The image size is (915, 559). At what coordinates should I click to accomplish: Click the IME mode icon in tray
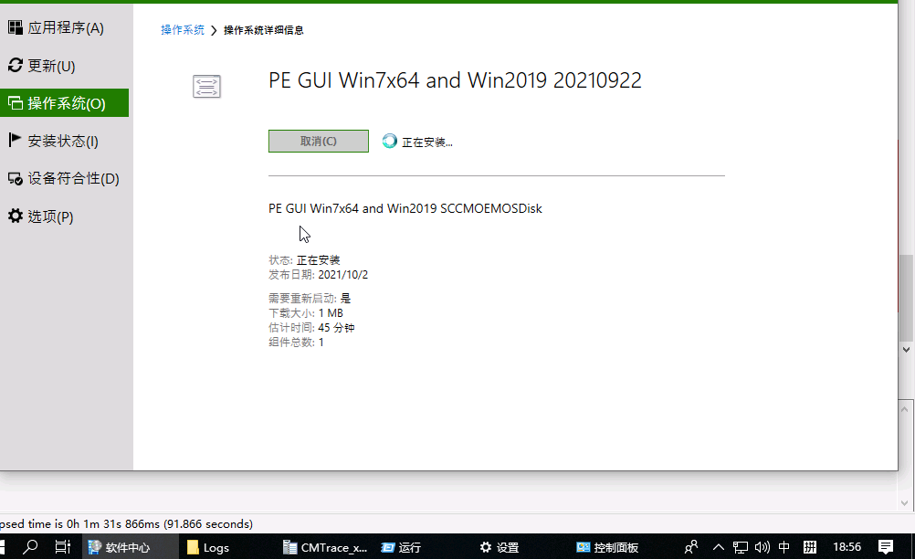tap(809, 547)
